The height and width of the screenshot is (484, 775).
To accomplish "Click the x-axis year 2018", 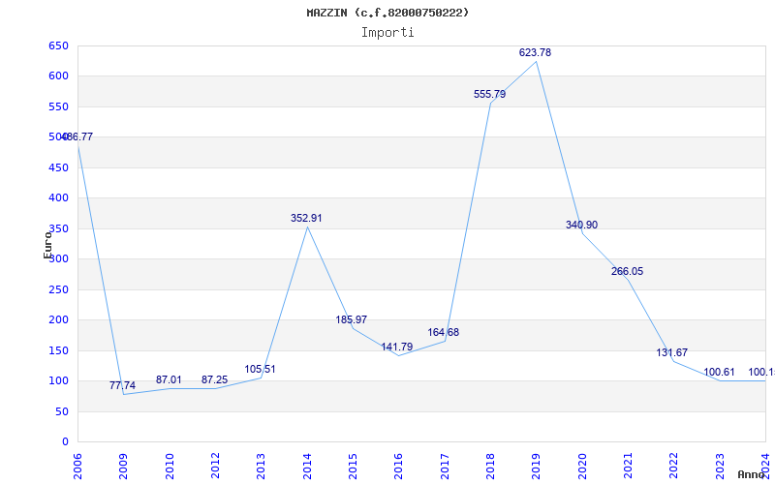I will [490, 466].
